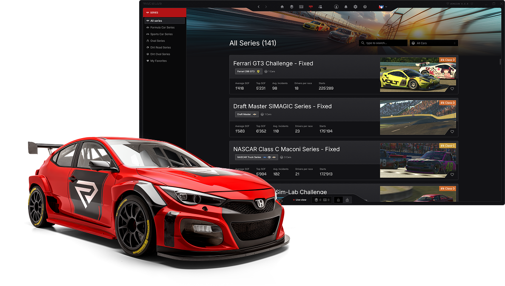Favorite NASCAR Class C Maconi Series with heart
This screenshot has height=286, width=505.
click(x=452, y=175)
